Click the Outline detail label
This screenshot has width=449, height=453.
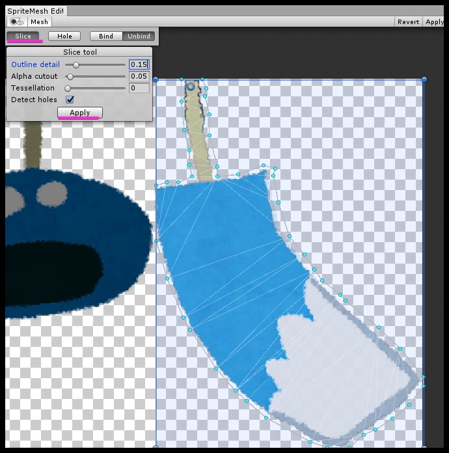click(x=36, y=65)
